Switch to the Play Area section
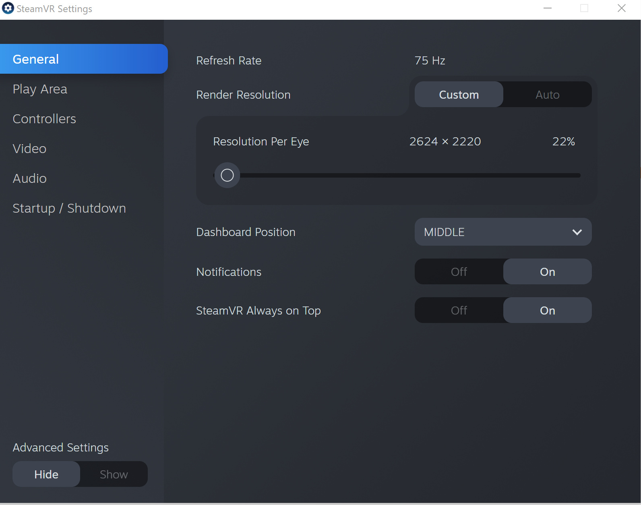Screen dimensions: 641x505 click(40, 89)
